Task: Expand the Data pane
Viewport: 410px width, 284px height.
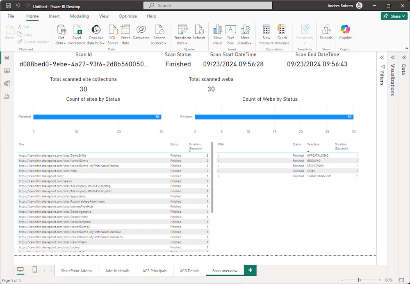Action: coord(404,57)
